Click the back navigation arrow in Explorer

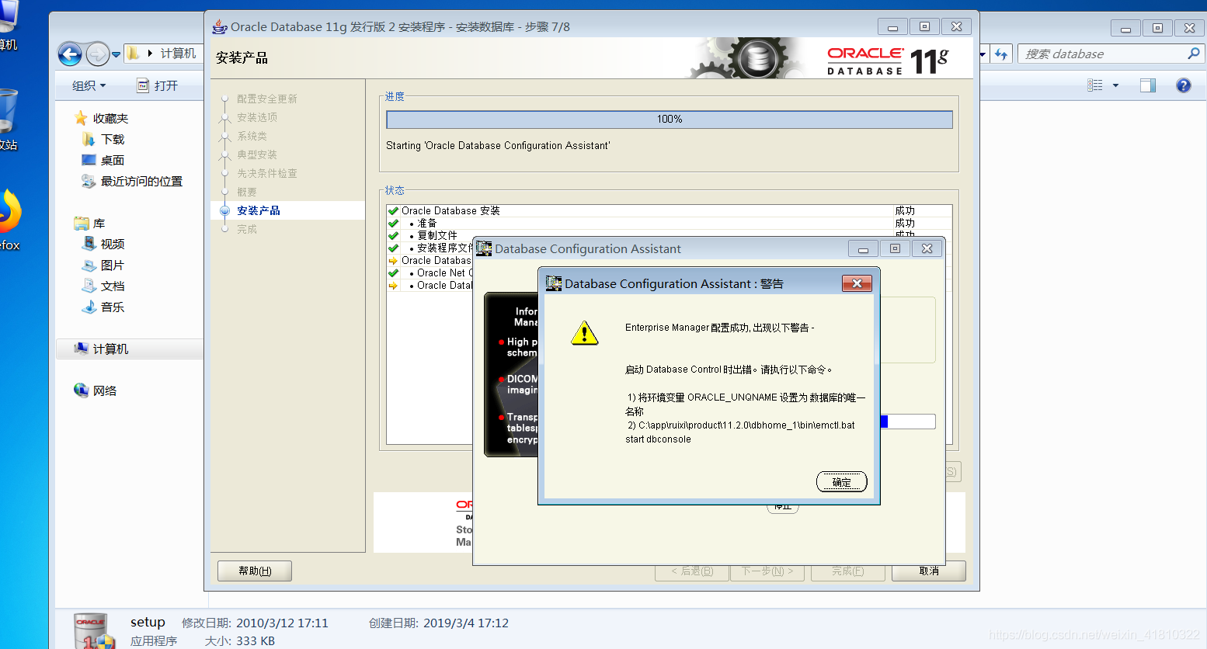[70, 54]
